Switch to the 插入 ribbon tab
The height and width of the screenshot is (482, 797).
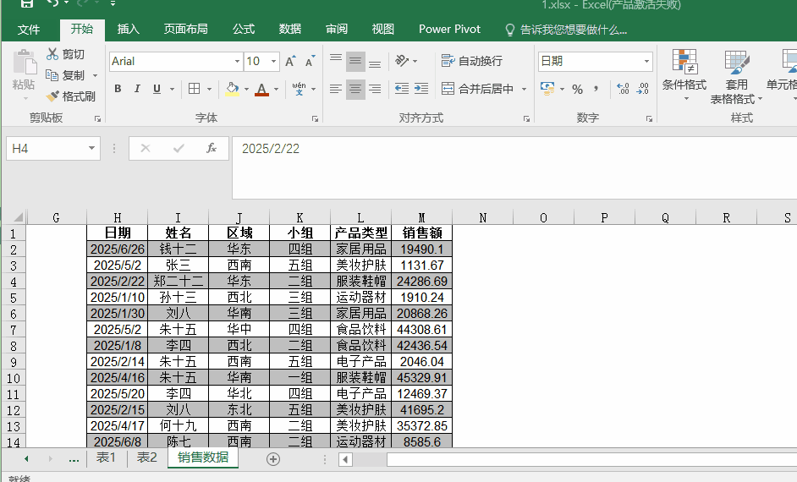[128, 30]
